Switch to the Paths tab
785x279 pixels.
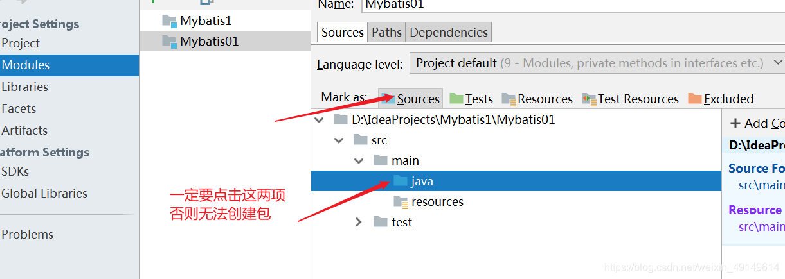tap(386, 32)
